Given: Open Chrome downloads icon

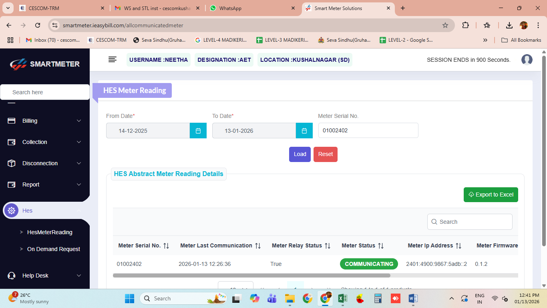Looking at the screenshot, I should 509,25.
